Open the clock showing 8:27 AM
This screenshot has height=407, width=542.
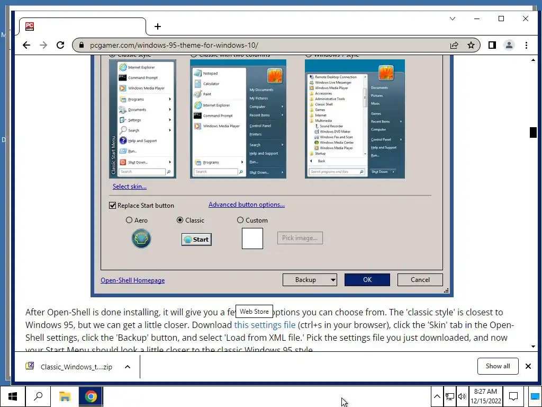[x=486, y=396]
